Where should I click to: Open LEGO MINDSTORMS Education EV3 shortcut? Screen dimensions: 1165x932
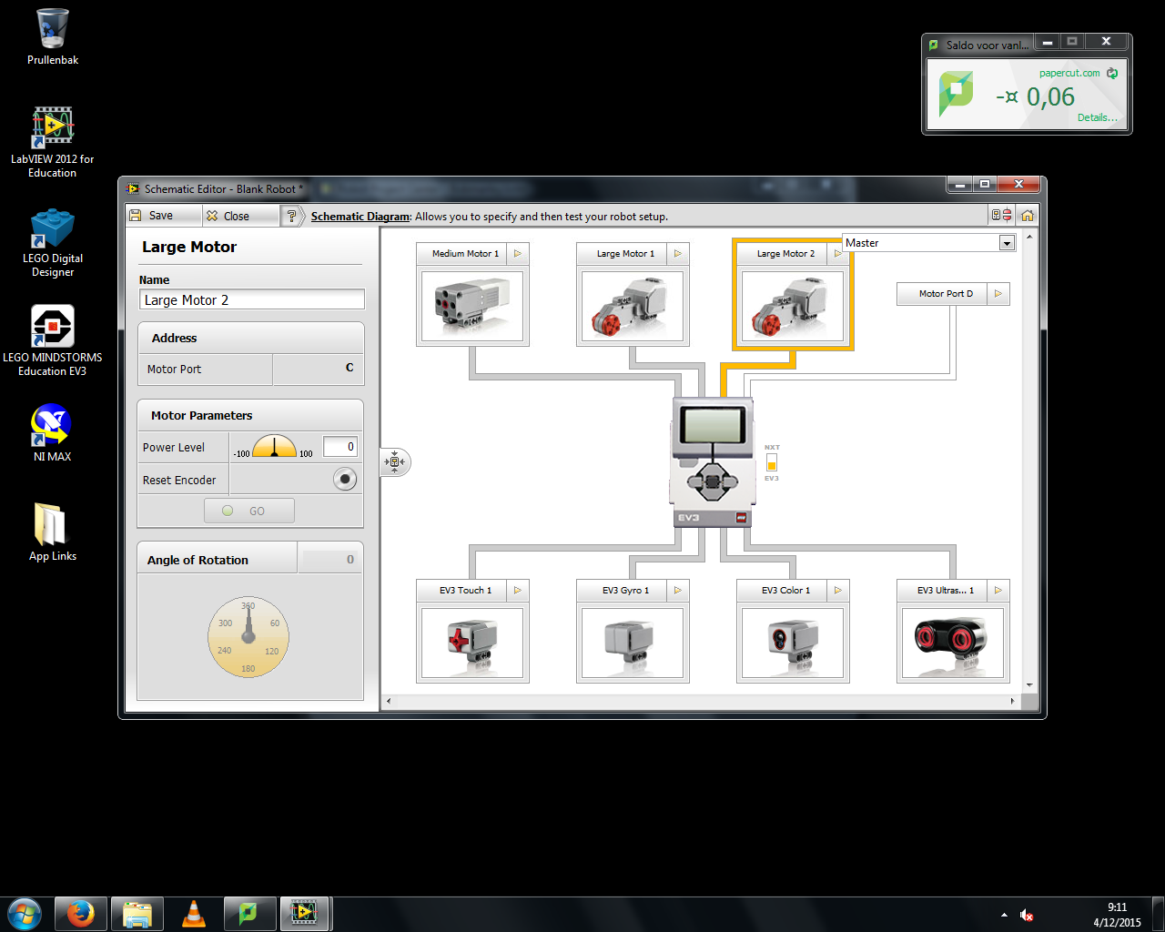point(52,341)
